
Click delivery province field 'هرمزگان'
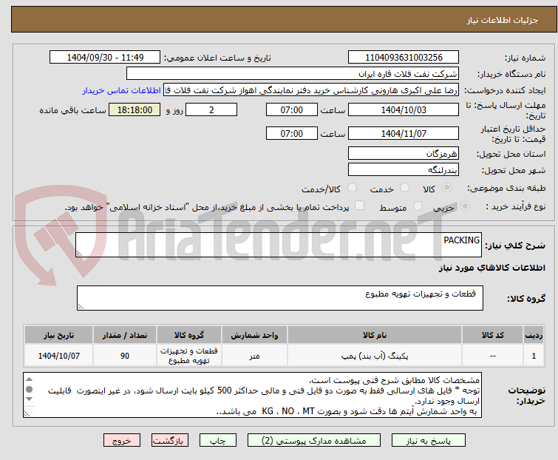(x=404, y=153)
